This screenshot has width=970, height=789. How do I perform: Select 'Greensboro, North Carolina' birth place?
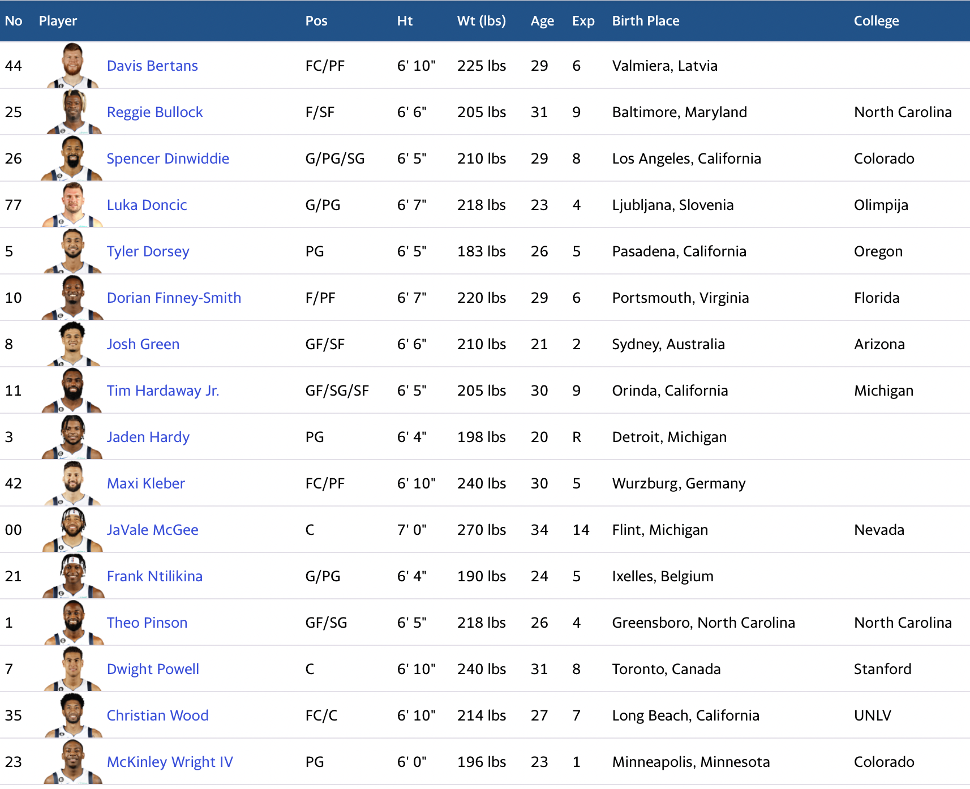tap(703, 623)
